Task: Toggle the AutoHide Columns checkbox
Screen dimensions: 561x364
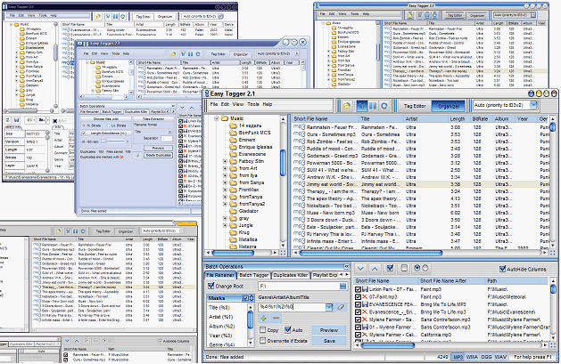Action: [502, 269]
